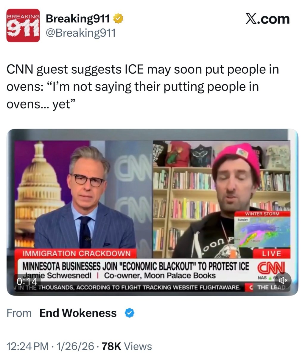Screen dimensions: 305x358
Task: Click the CNN logo in the video chyron
Action: pos(271,266)
